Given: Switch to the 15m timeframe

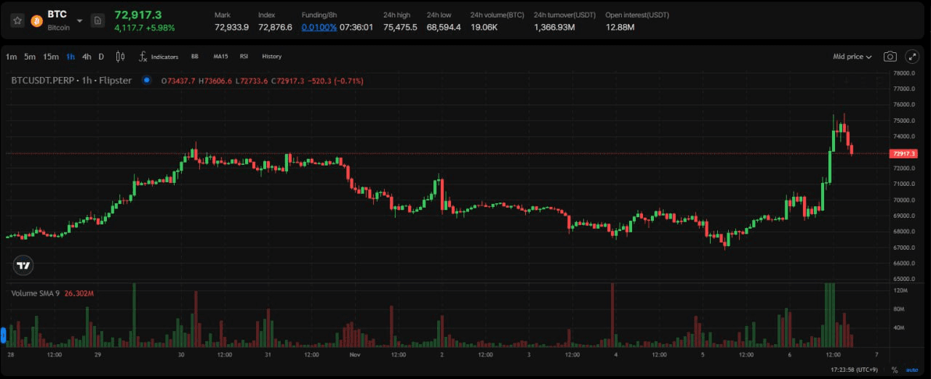Looking at the screenshot, I should [x=50, y=57].
